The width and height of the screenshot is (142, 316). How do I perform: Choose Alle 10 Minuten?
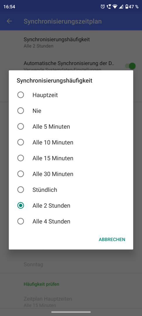71,142
